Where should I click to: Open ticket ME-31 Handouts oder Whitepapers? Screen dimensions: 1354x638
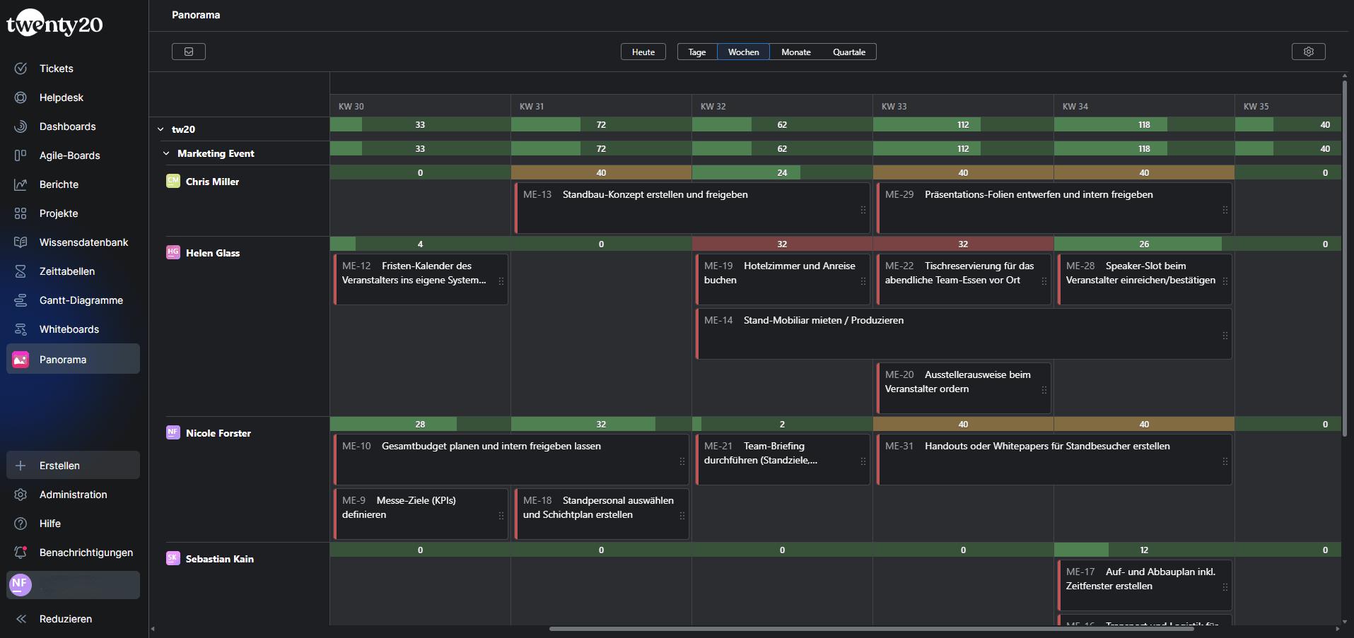[1054, 459]
